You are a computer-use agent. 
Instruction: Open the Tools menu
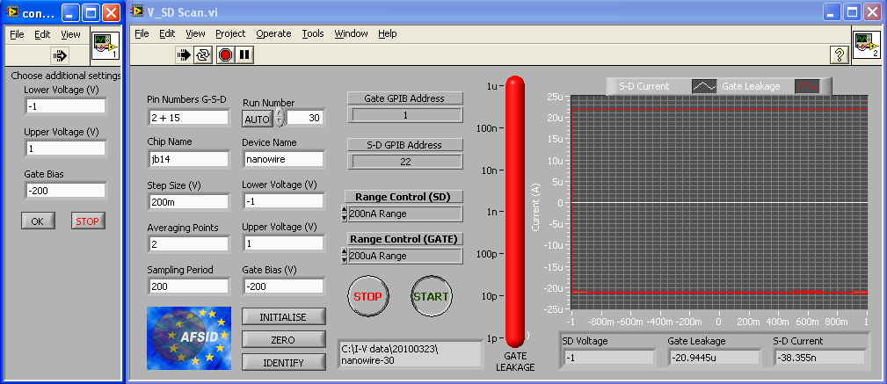(313, 34)
